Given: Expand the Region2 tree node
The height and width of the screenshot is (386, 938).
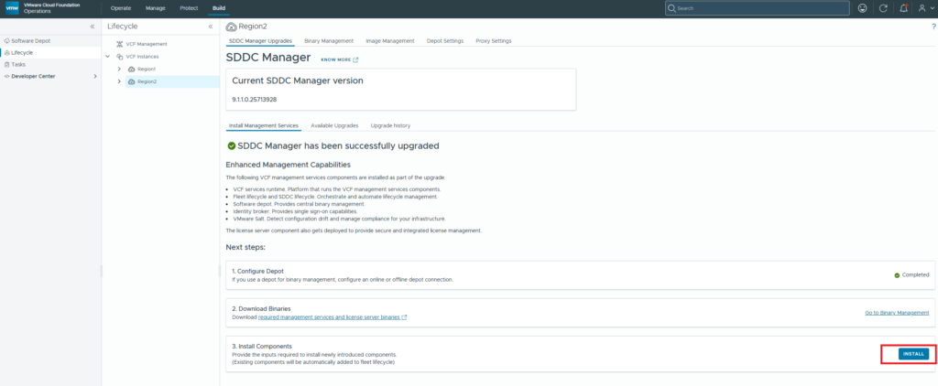Looking at the screenshot, I should pos(120,81).
